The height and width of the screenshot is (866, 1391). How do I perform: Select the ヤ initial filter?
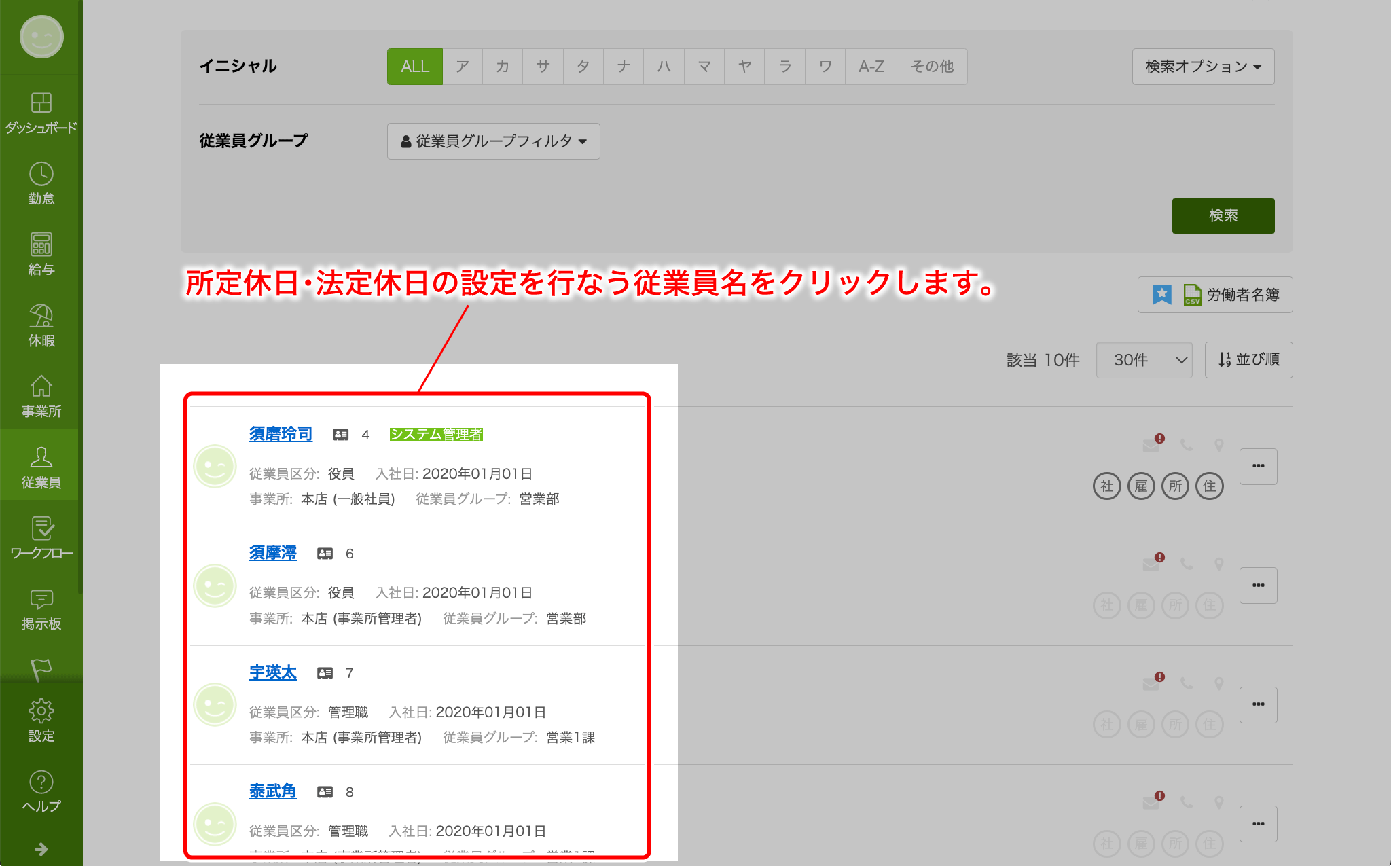click(744, 67)
